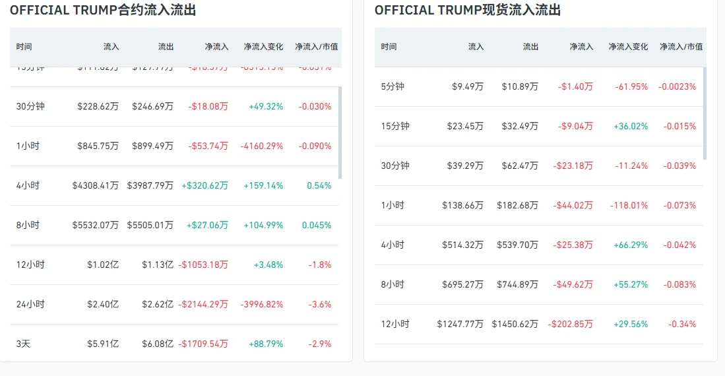Click the $3987.79万 outflow value

coord(150,185)
